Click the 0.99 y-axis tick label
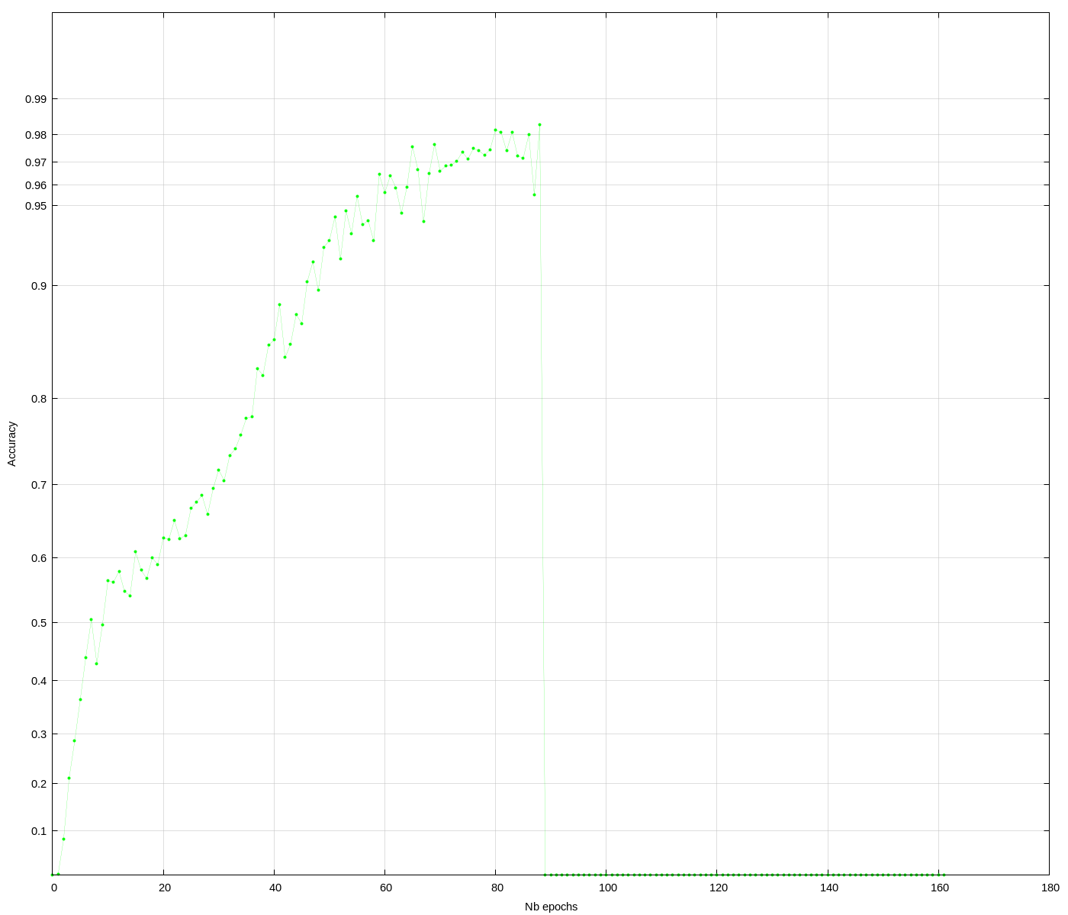 [x=36, y=99]
